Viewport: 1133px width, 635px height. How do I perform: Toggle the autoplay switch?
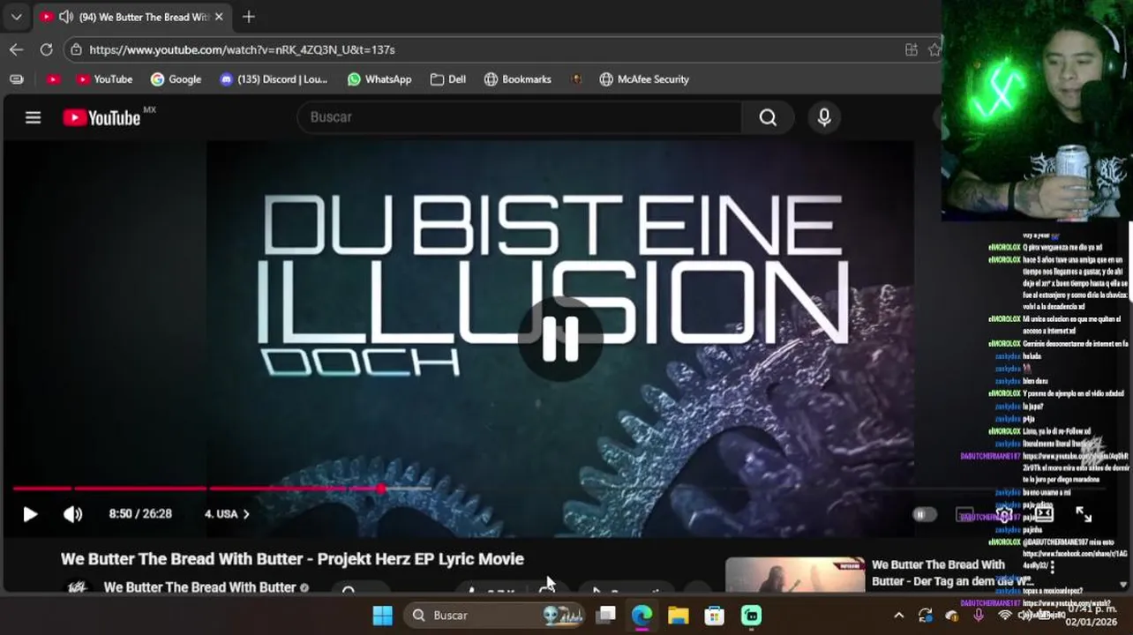pos(924,514)
